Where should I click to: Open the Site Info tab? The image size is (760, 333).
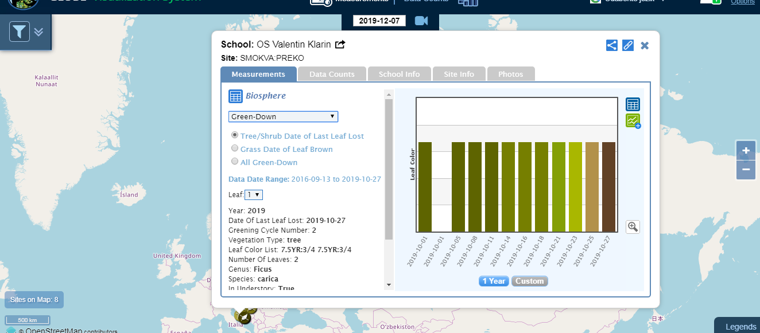click(459, 75)
